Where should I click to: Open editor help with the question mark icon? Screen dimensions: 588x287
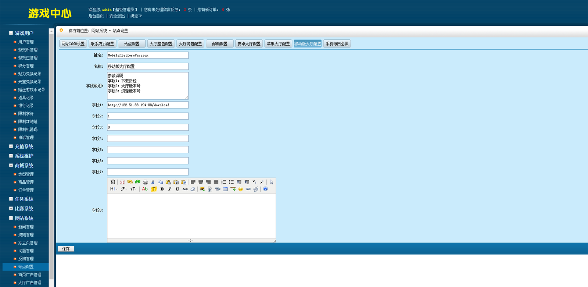265,189
